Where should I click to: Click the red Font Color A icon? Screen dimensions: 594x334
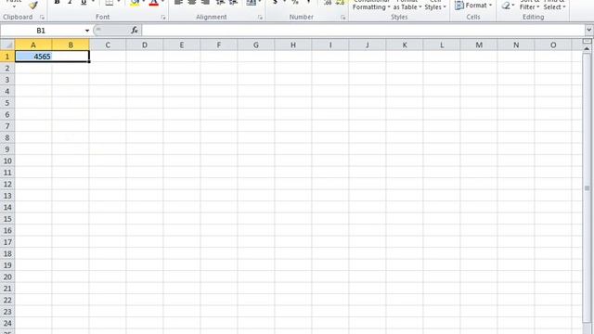click(x=153, y=3)
